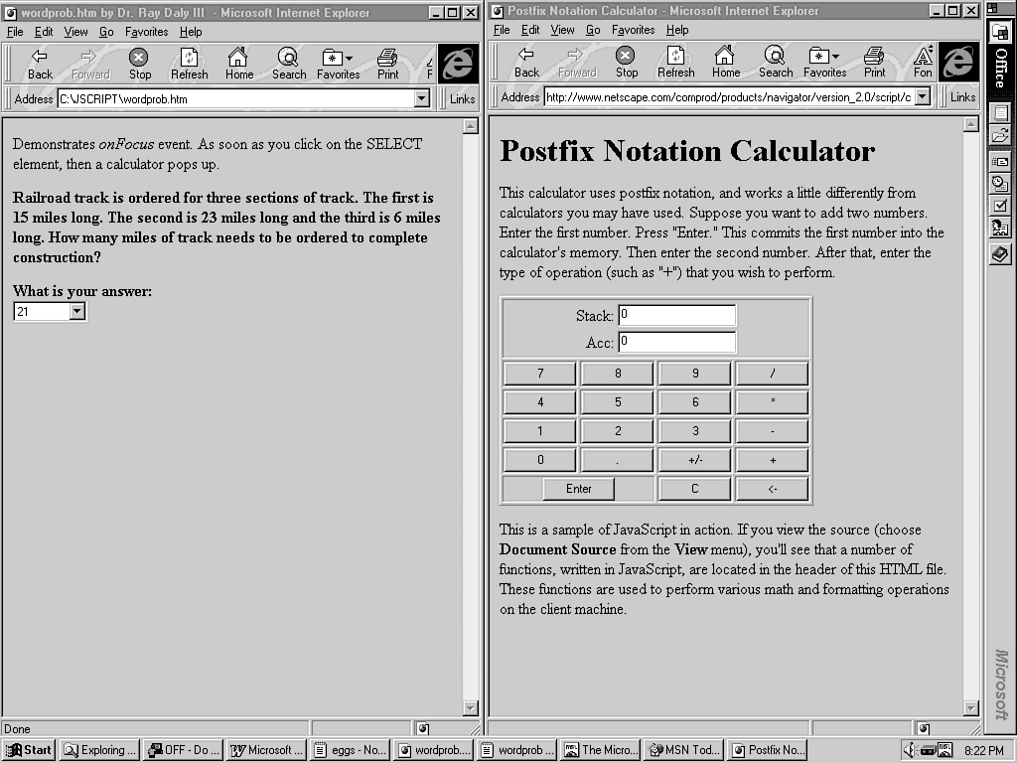Click the Font button in Postfix Calculator toolbar
The width and height of the screenshot is (1017, 763).
click(923, 63)
